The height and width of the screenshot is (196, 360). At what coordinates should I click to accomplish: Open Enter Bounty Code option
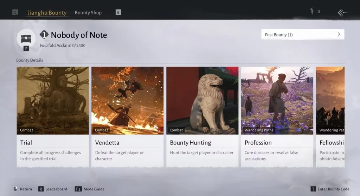[x=333, y=189]
